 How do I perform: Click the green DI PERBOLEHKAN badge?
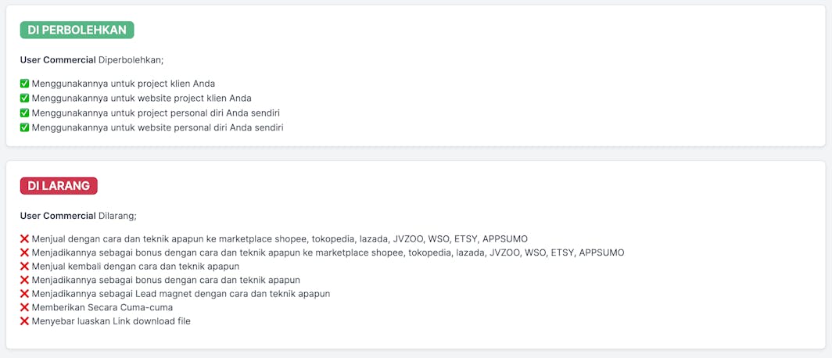point(77,30)
